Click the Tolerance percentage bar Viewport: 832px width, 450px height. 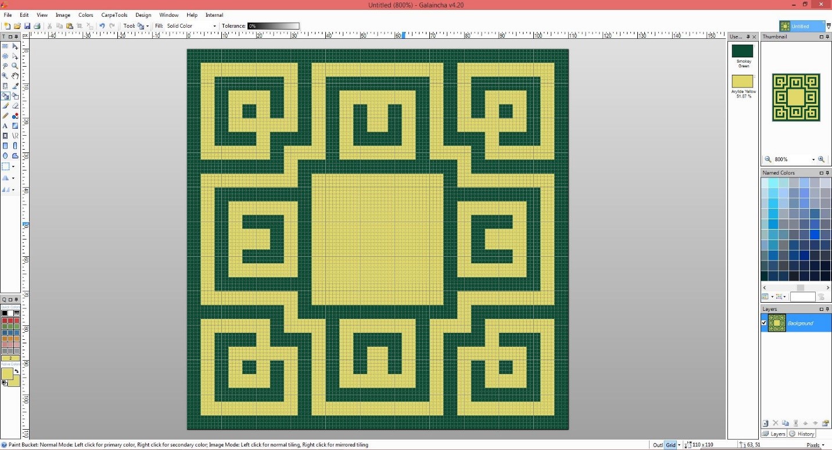pyautogui.click(x=273, y=26)
